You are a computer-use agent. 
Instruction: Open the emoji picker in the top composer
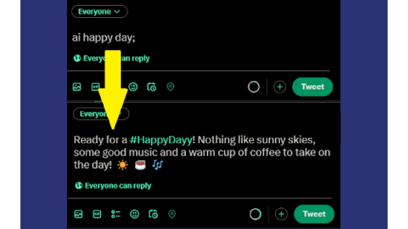tap(133, 87)
